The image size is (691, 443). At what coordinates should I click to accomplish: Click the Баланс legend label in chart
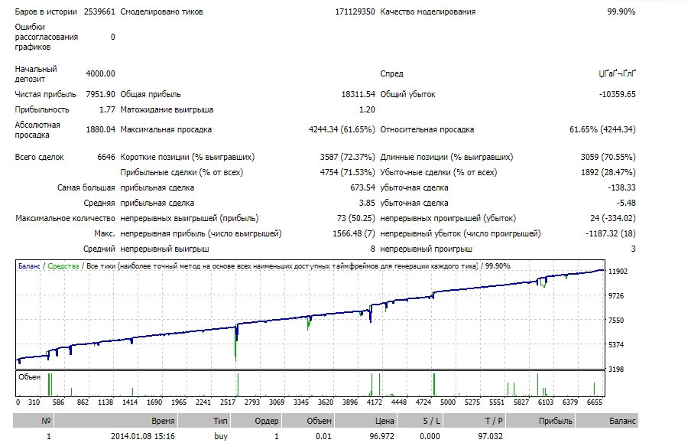29,266
